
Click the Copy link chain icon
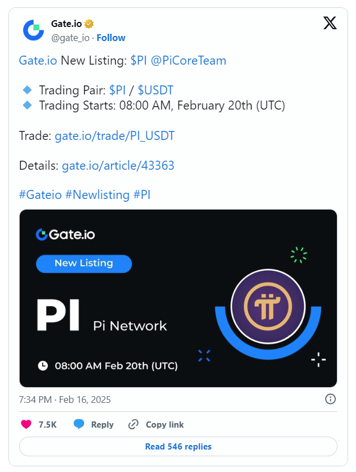point(133,424)
